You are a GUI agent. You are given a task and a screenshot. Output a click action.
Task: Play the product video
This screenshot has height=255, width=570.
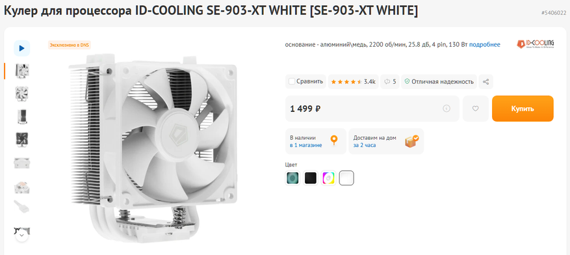click(x=22, y=48)
